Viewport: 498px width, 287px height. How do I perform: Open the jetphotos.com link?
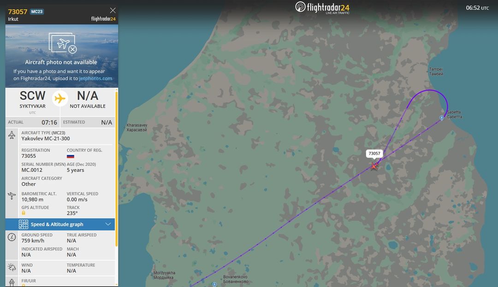click(95, 78)
